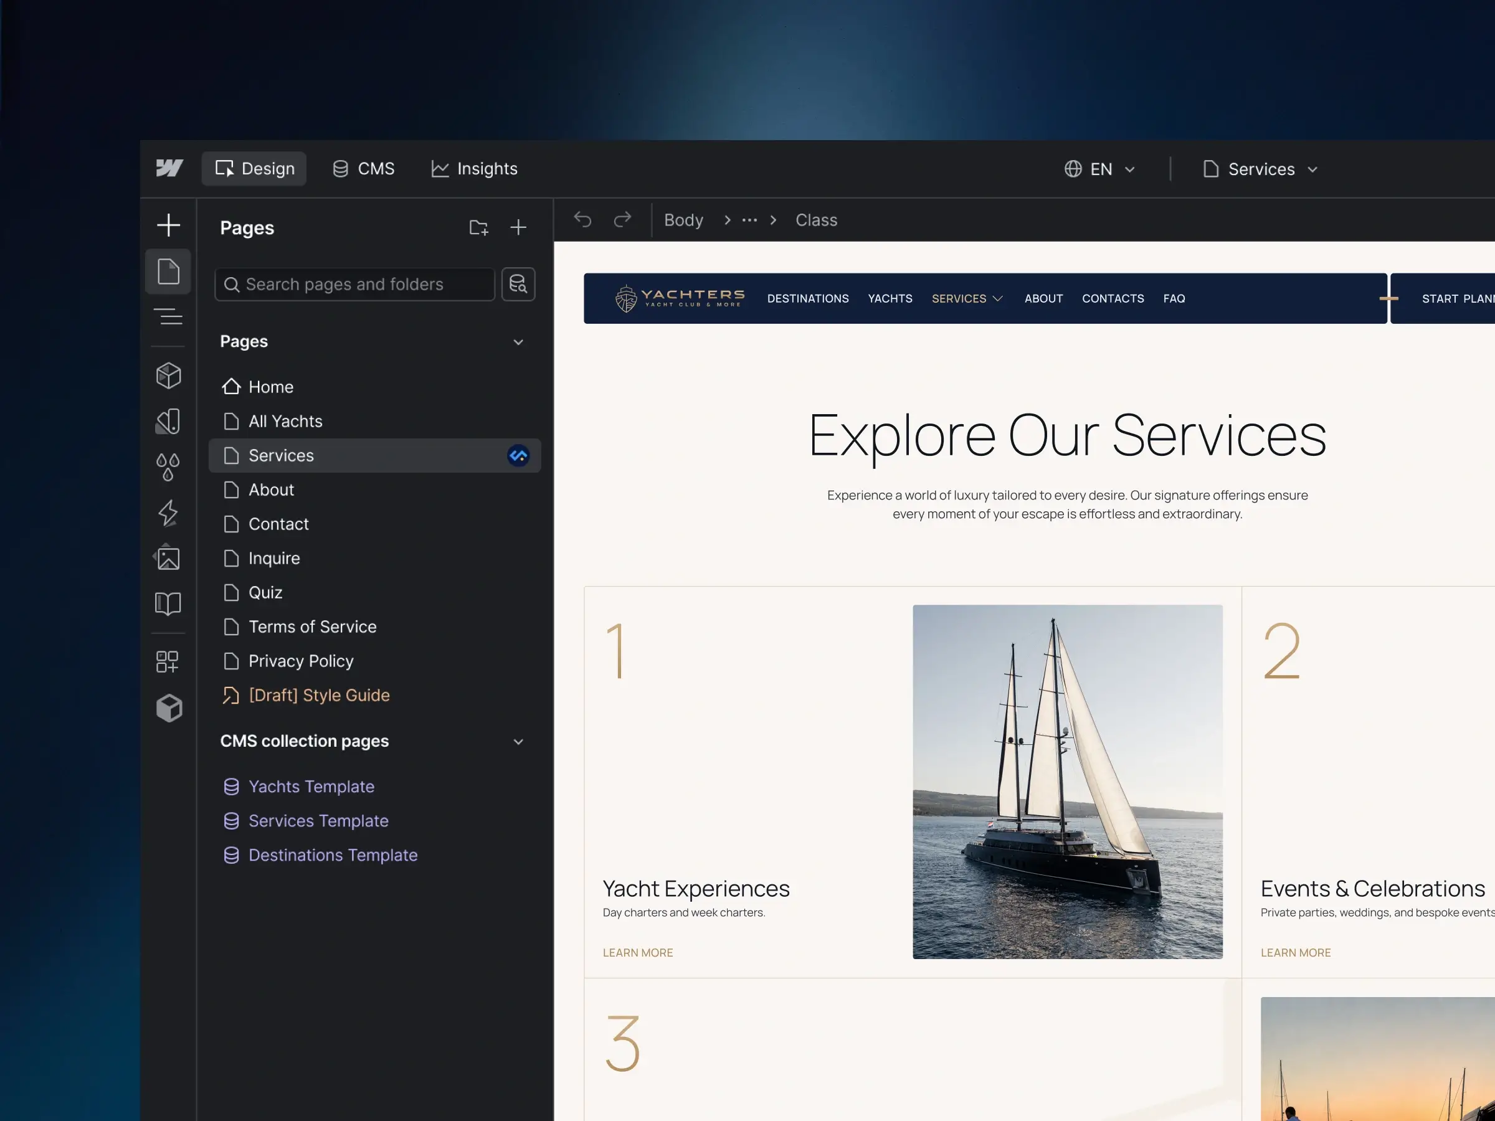1495x1121 pixels.
Task: Open the Destinations Template collection page
Action: [x=375, y=856]
